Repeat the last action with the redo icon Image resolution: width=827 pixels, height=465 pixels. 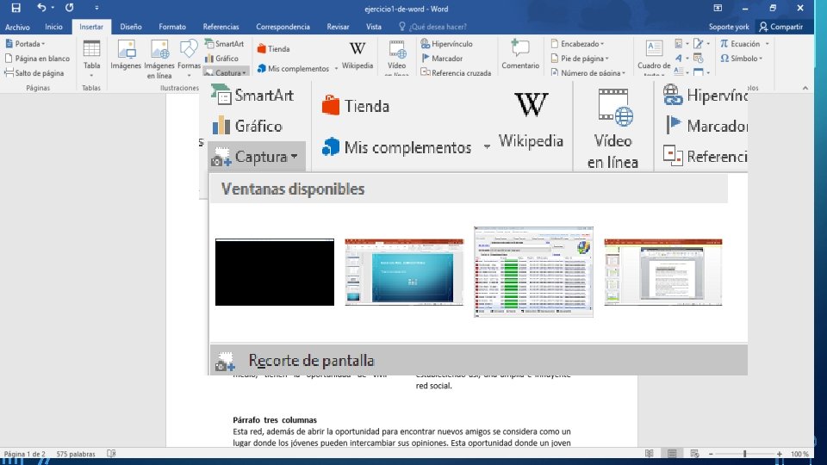point(69,8)
